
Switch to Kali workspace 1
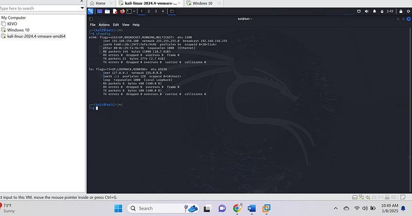coord(142,11)
